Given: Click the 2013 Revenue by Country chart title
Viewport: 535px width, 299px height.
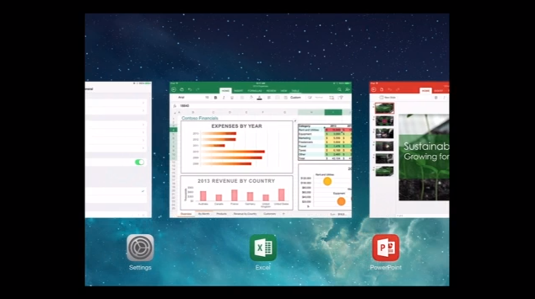Looking at the screenshot, I should [236, 181].
